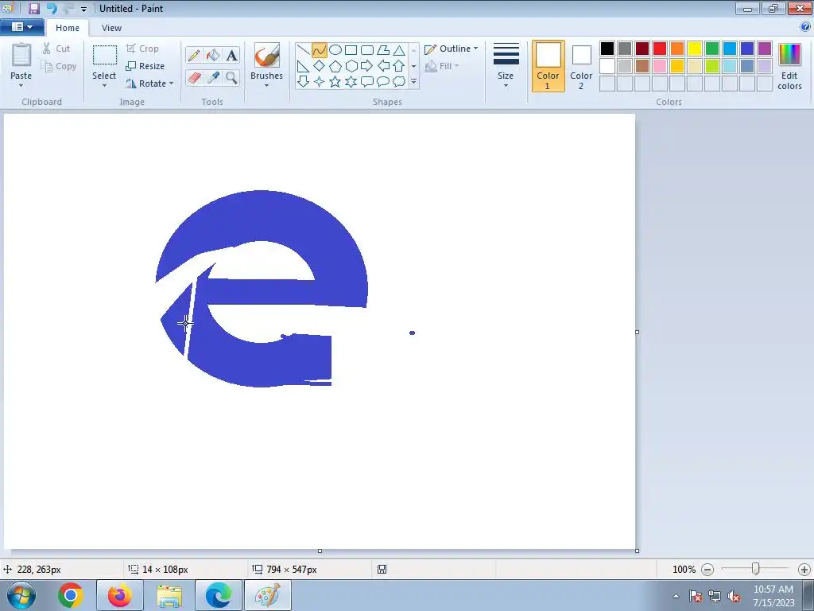814x611 pixels.
Task: Open Paint Help question mark icon
Action: (x=805, y=27)
